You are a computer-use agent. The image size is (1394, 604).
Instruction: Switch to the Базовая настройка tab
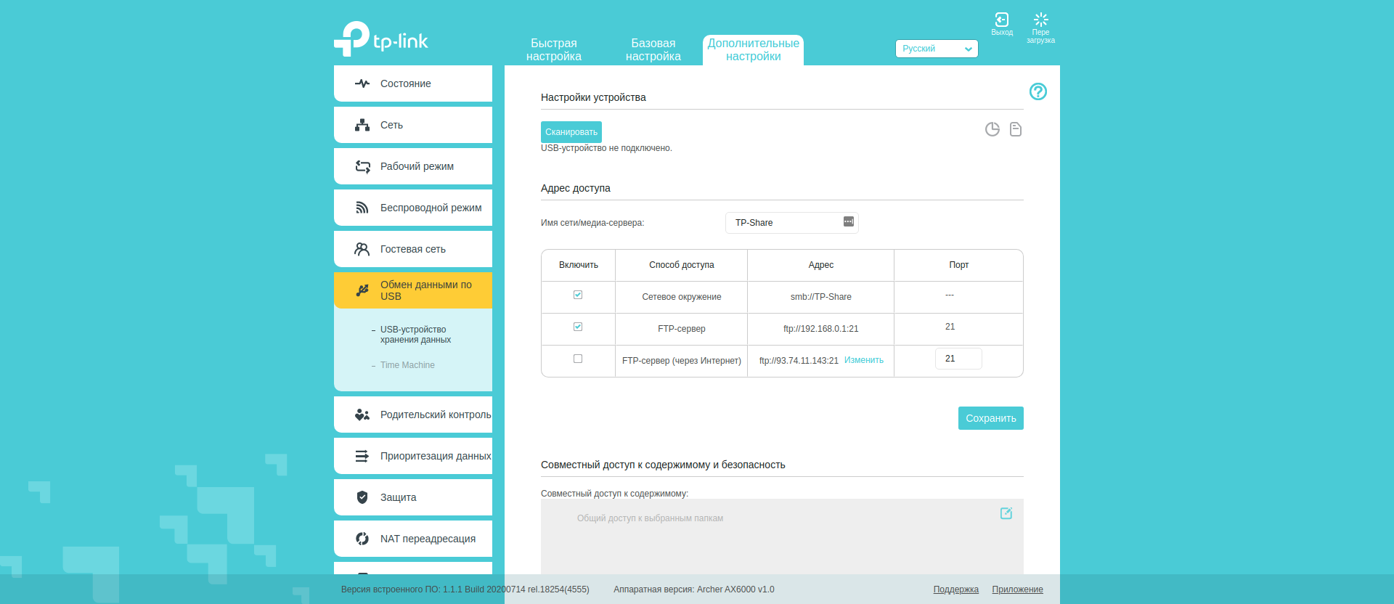click(x=653, y=50)
